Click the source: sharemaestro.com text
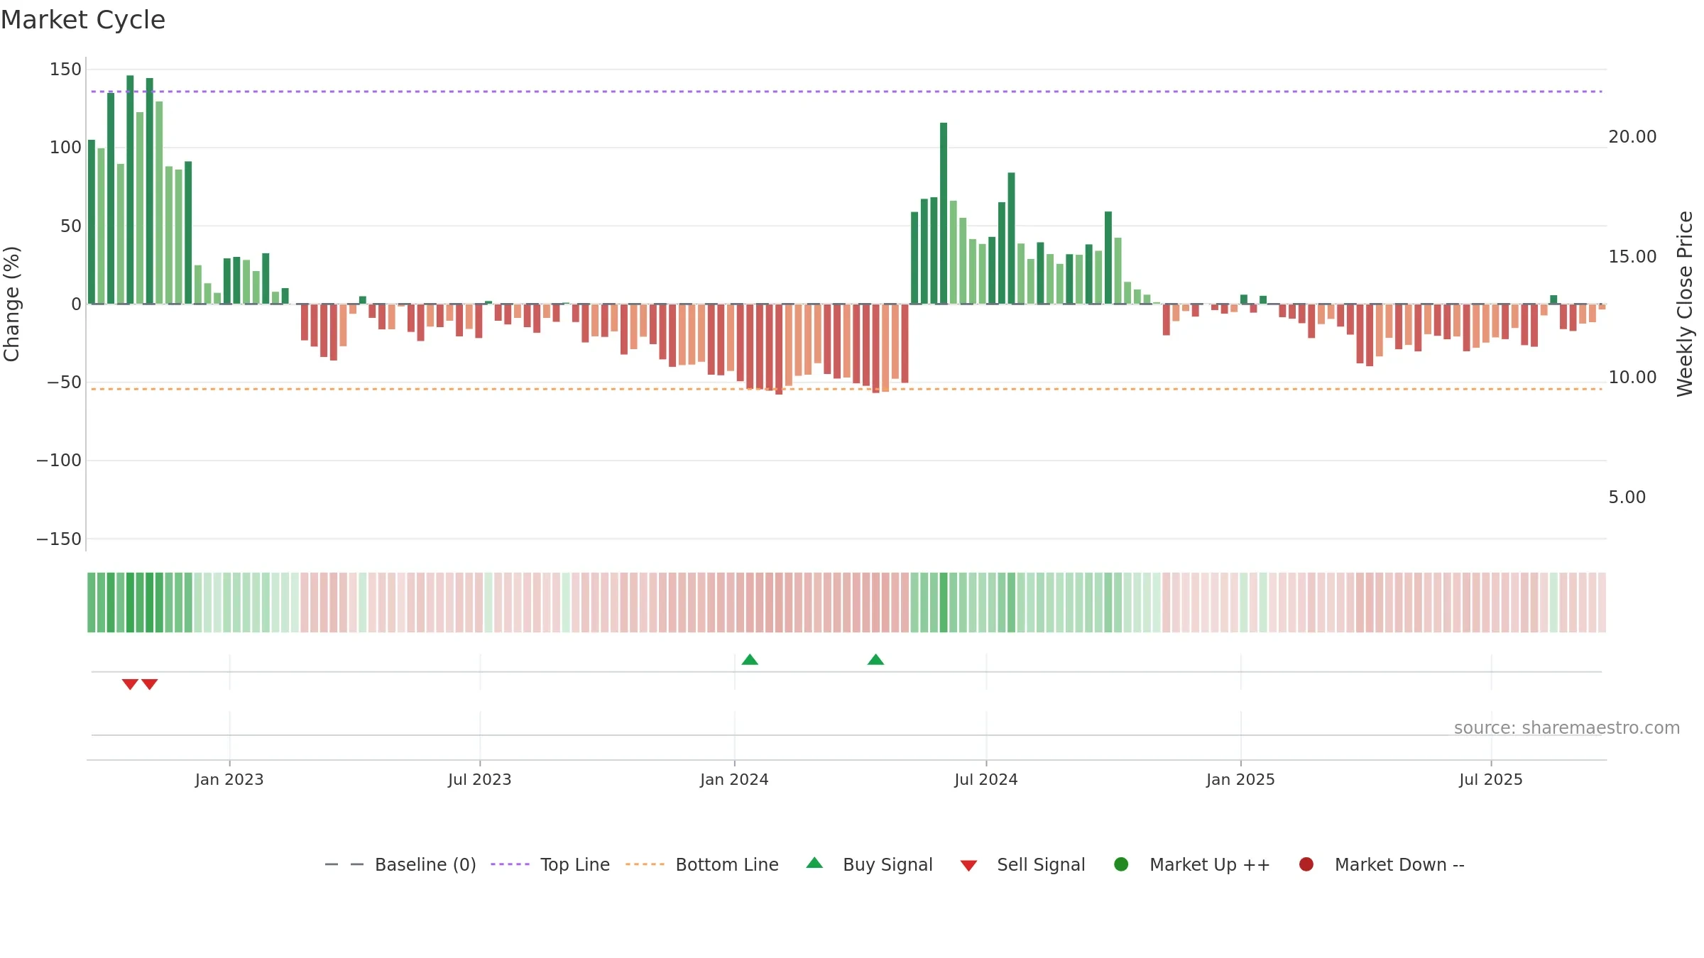This screenshot has width=1704, height=958. click(x=1567, y=728)
